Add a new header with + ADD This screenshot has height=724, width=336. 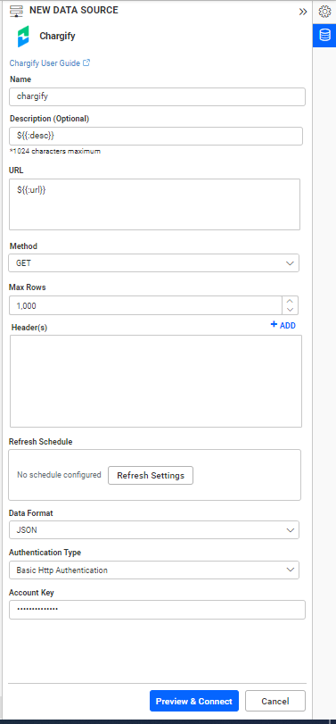[x=283, y=326]
